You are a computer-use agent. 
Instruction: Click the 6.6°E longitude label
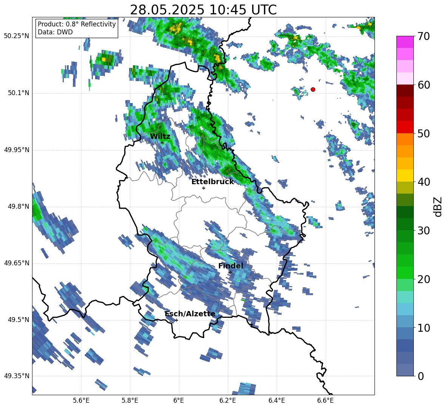pos(325,400)
